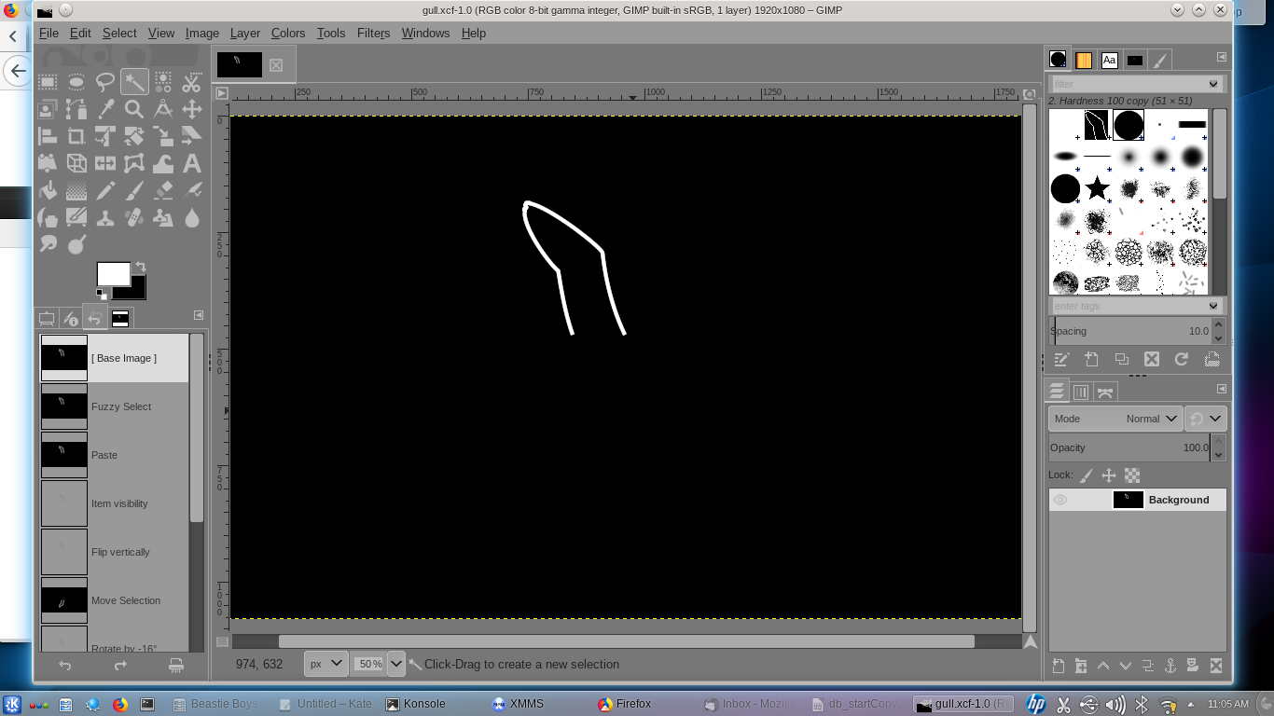Select the Scissors Select tool
Image resolution: width=1274 pixels, height=716 pixels.
pos(192,82)
